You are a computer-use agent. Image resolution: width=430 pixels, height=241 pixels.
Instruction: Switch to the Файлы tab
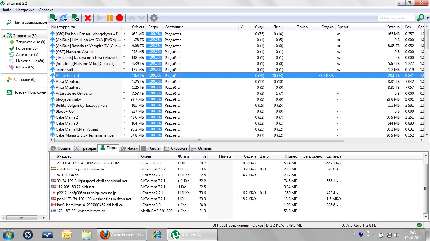(x=150, y=148)
